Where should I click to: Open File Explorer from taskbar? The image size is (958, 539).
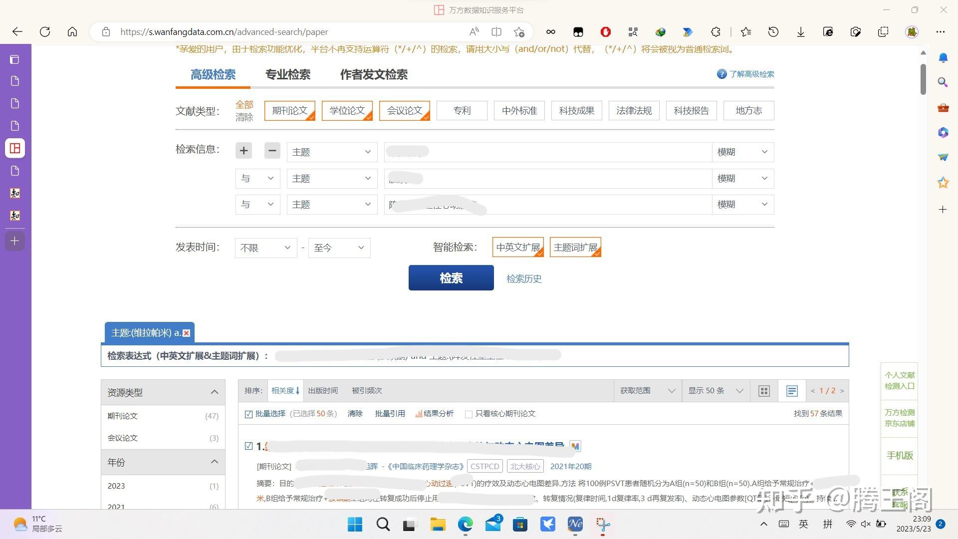click(438, 524)
